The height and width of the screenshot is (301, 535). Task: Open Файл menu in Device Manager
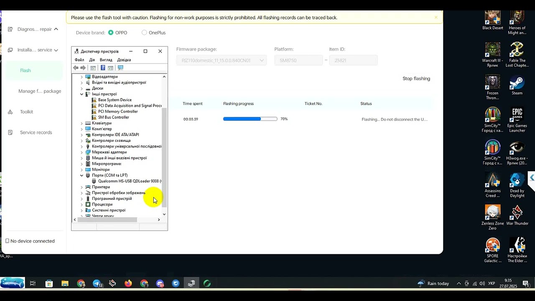click(x=79, y=60)
